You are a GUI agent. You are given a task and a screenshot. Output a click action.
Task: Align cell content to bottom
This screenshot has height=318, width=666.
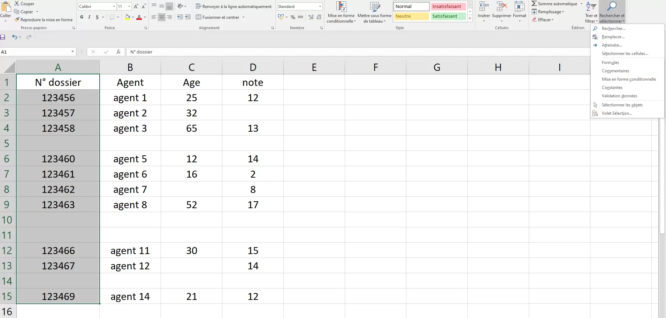169,6
